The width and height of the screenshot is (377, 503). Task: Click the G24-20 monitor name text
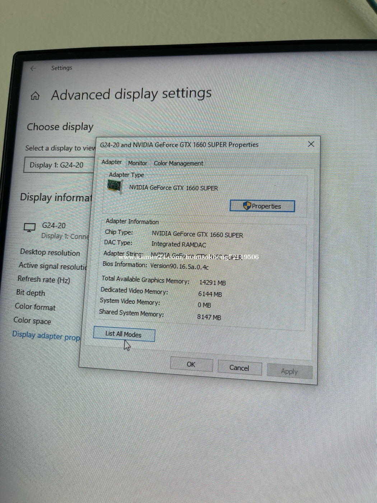pyautogui.click(x=54, y=226)
